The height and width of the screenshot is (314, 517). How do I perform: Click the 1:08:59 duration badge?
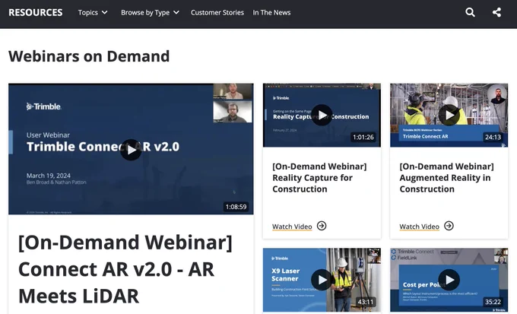(236, 207)
